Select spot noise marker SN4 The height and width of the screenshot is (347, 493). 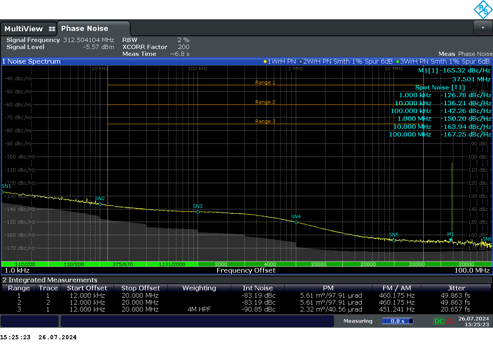click(x=296, y=222)
